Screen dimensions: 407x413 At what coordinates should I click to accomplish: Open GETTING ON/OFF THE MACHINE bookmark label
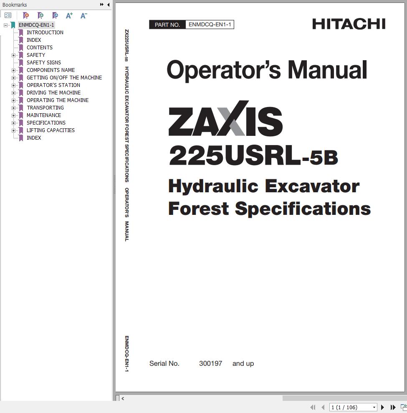click(x=64, y=77)
